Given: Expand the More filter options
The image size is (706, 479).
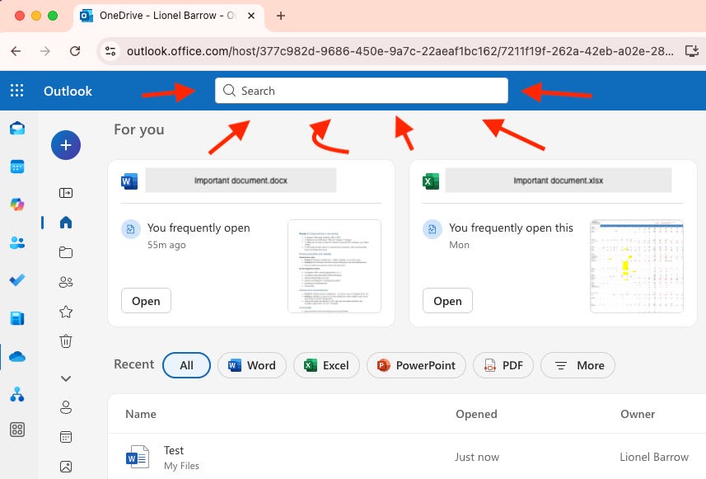Looking at the screenshot, I should click(x=578, y=365).
